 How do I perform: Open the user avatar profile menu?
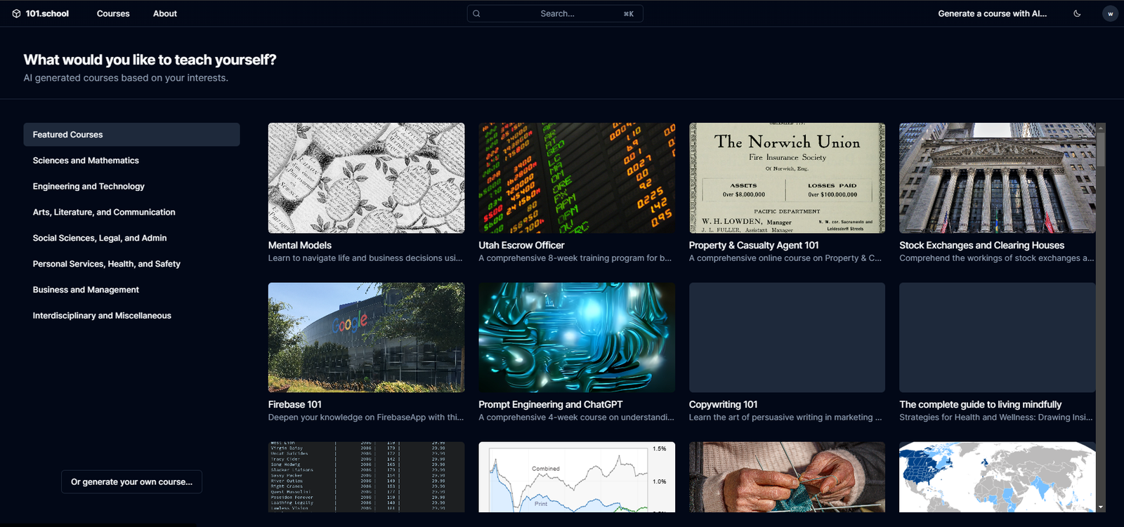coord(1110,13)
